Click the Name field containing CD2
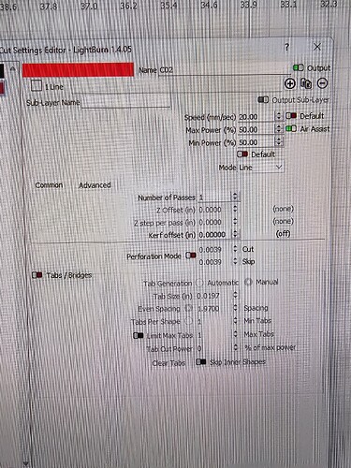351x468 pixels. 224,69
